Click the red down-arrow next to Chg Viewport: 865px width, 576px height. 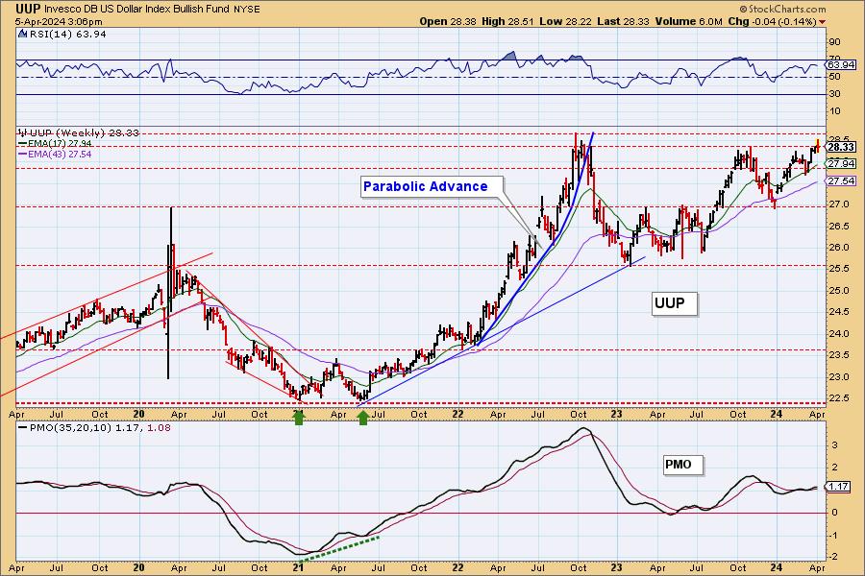pos(823,22)
